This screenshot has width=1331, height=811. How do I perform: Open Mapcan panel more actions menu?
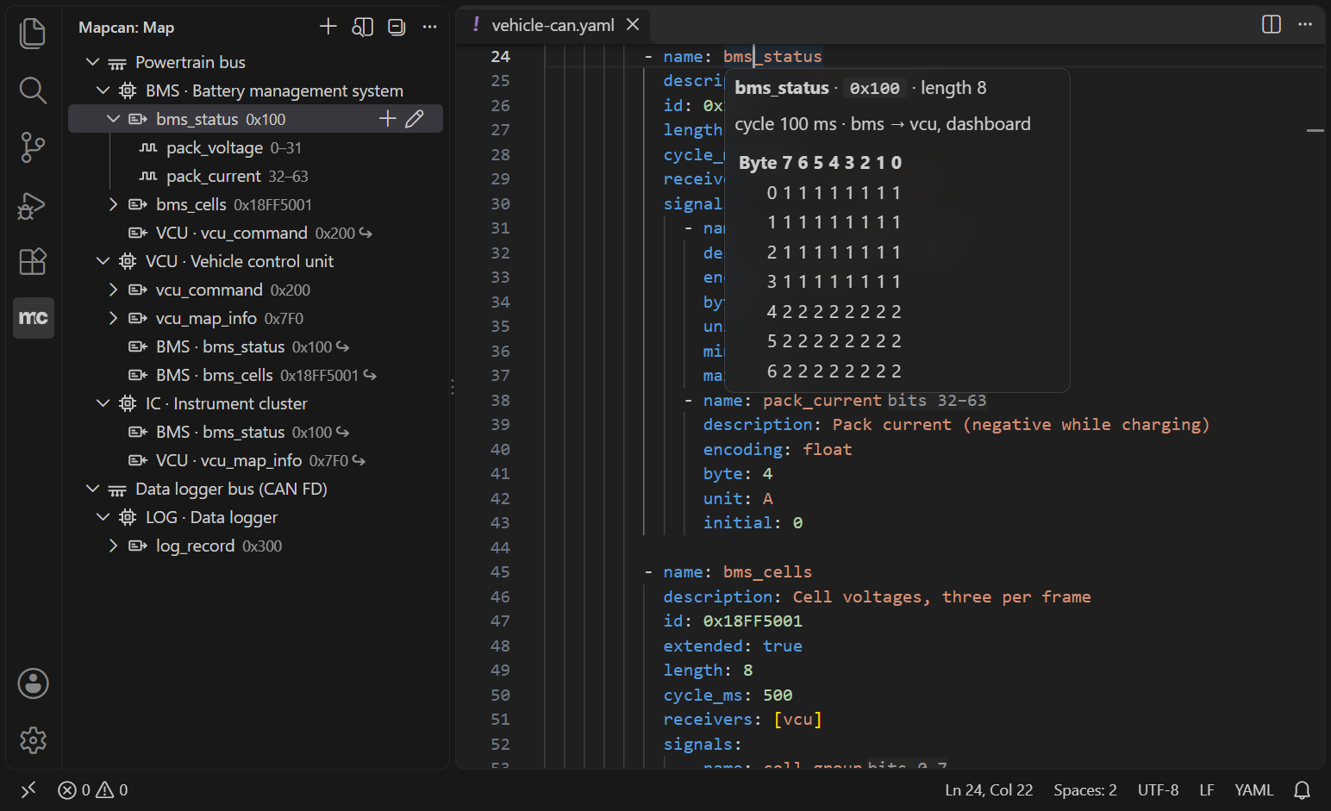point(429,27)
